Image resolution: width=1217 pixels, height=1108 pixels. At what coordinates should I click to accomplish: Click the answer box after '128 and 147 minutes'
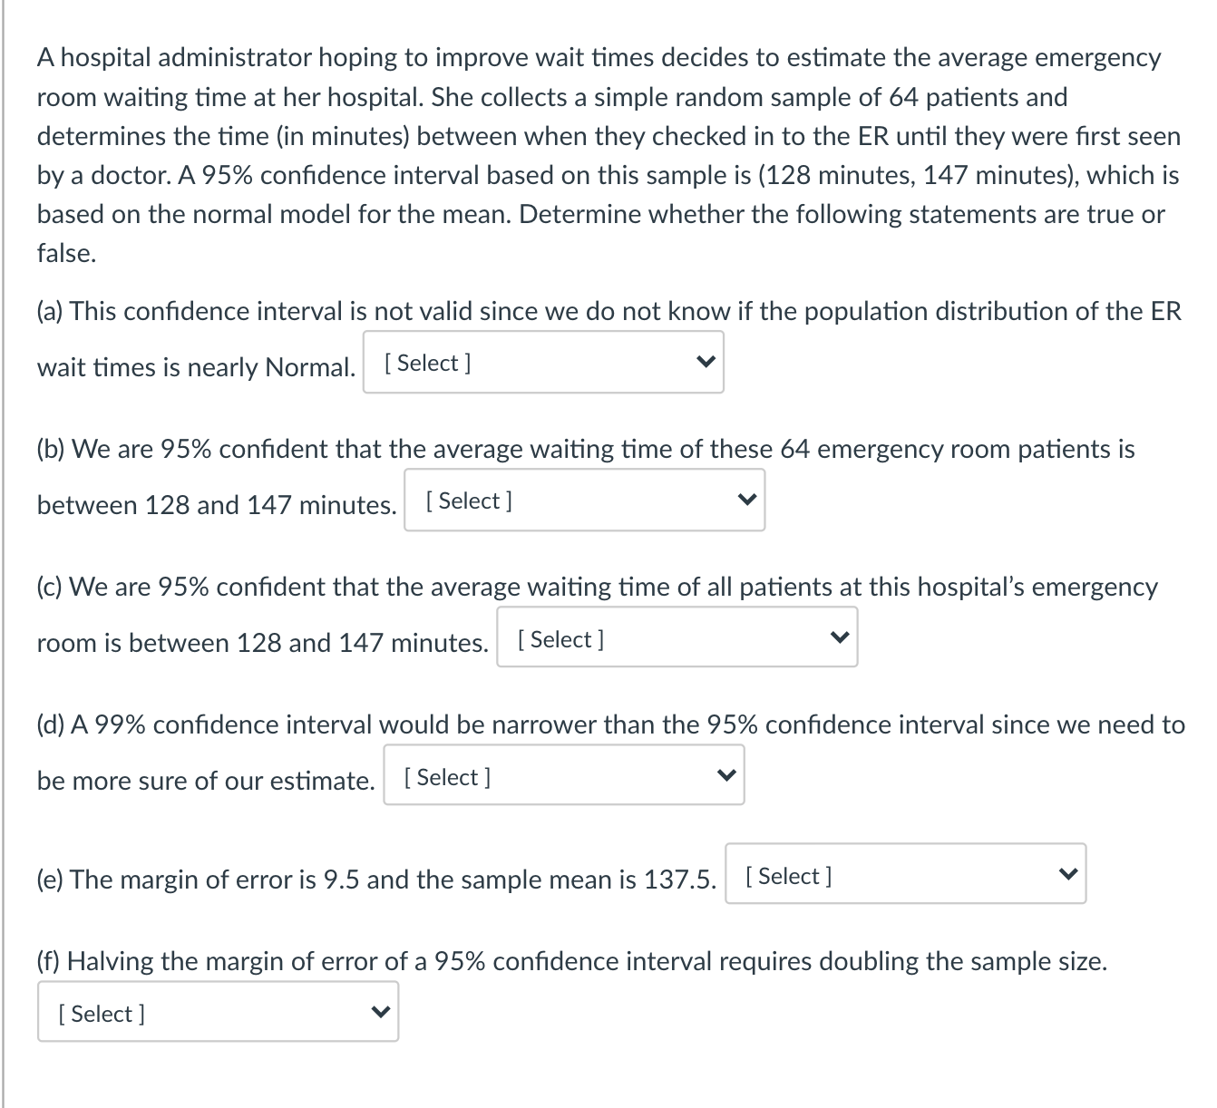tap(585, 500)
